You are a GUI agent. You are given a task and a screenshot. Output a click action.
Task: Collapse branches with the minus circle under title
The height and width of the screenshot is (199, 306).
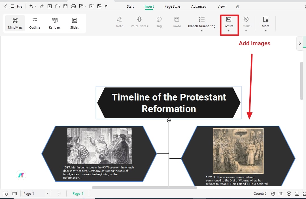pyautogui.click(x=169, y=121)
